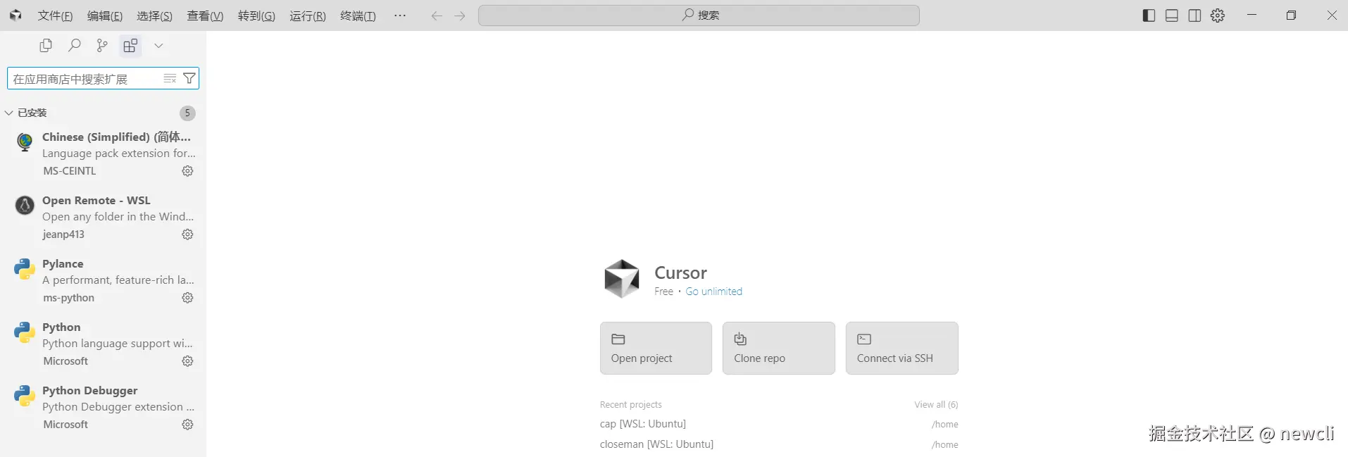Open Open Remote - WSL manage gear
The image size is (1348, 457).
pos(187,234)
